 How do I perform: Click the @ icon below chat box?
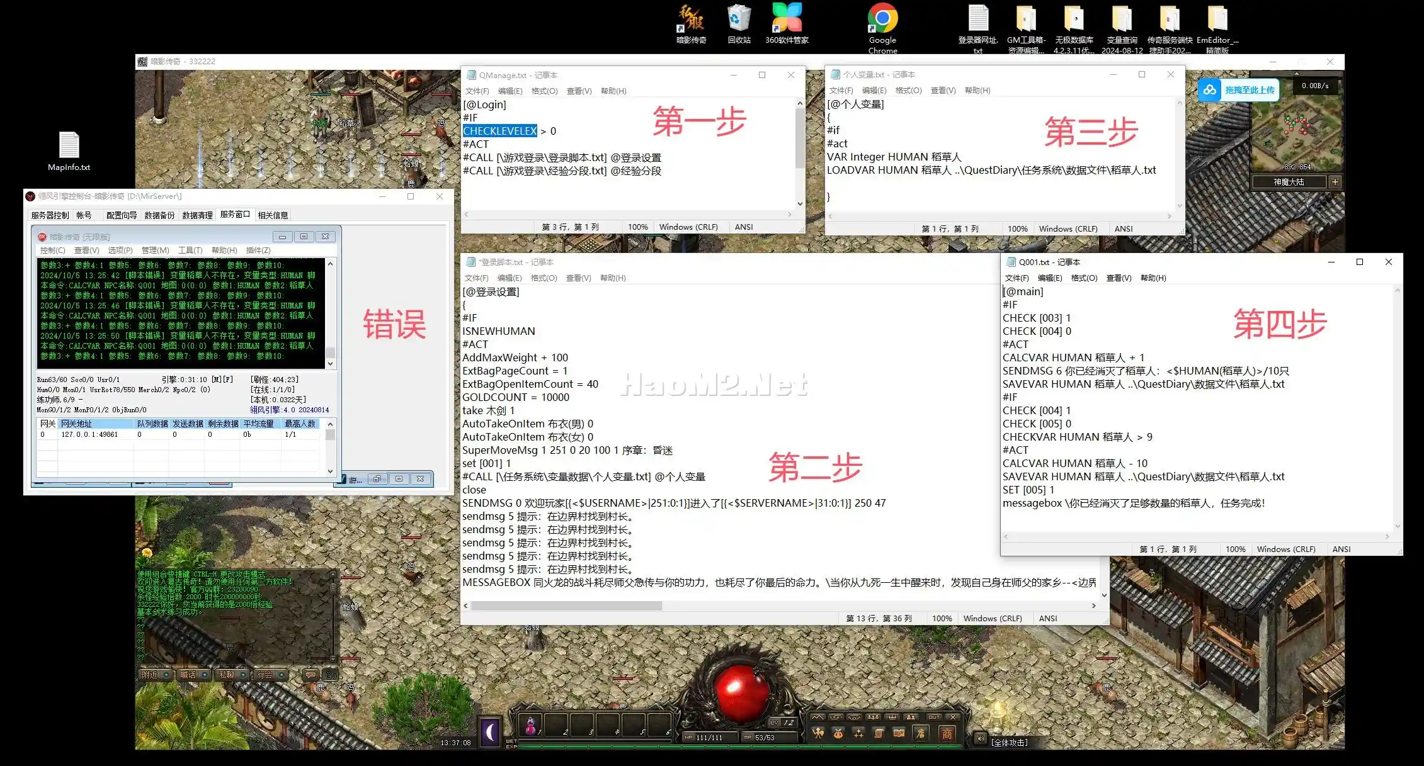pos(331,675)
